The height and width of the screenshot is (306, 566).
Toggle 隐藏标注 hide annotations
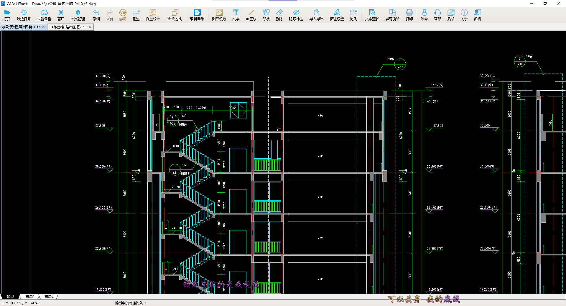coord(296,15)
